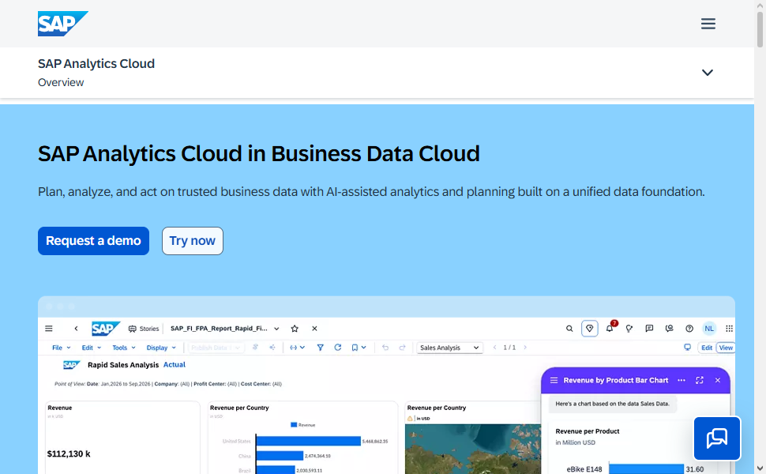Click the eBike E148 bar in the chart panel
766x474 pixels.
pyautogui.click(x=646, y=469)
